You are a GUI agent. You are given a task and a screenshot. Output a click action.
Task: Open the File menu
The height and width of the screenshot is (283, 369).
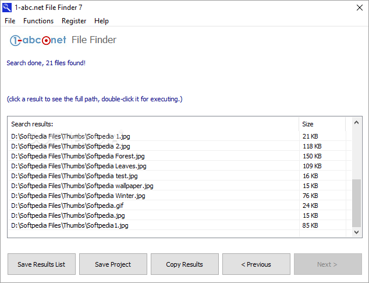tap(10, 21)
